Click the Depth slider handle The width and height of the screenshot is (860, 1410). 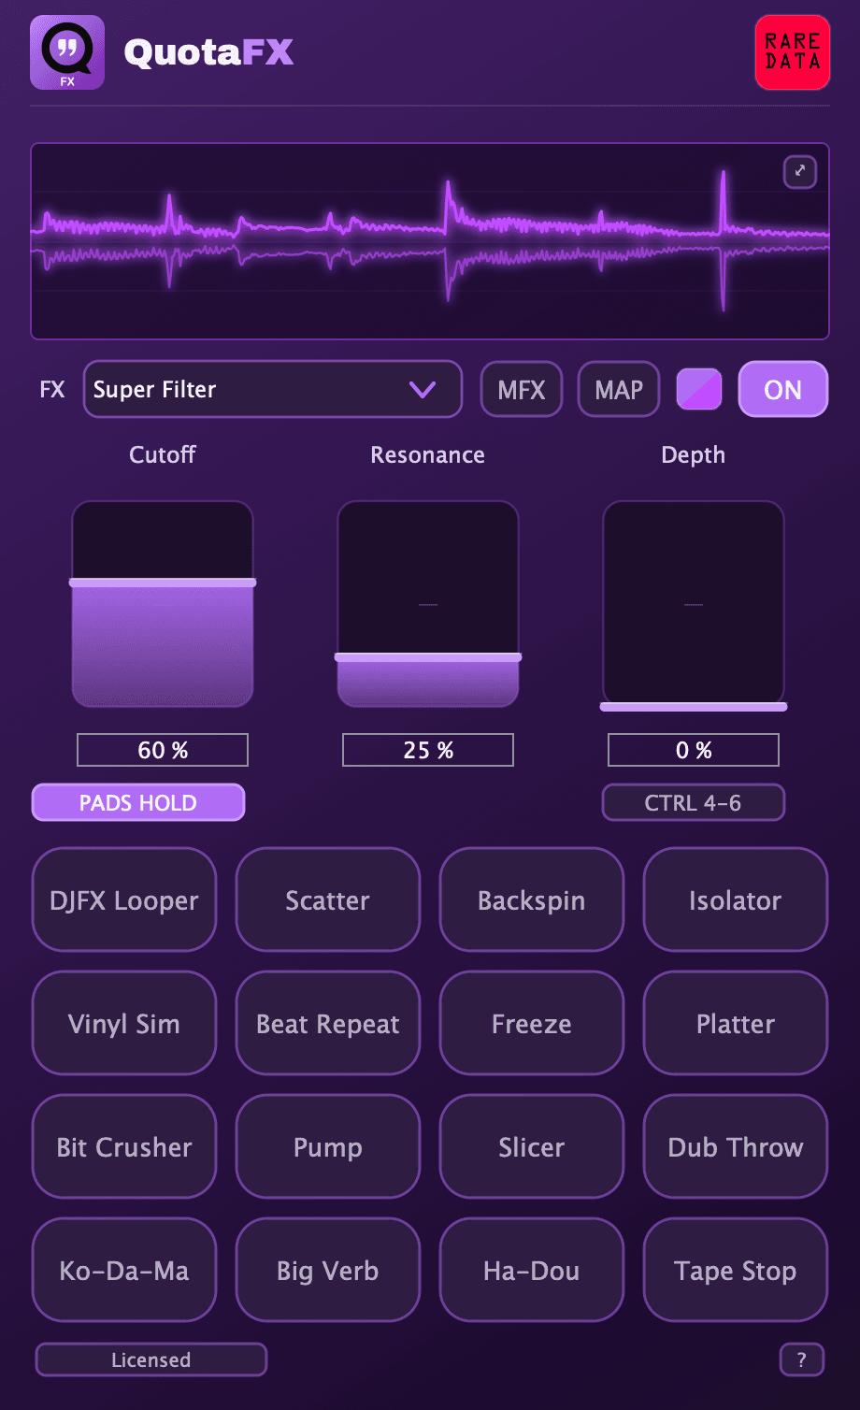coord(694,707)
